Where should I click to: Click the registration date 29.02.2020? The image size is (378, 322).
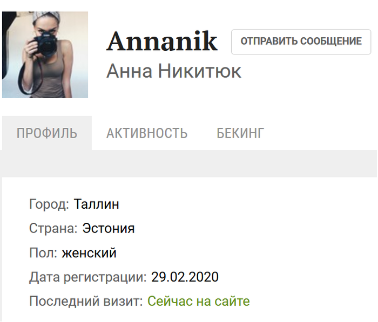pyautogui.click(x=185, y=277)
